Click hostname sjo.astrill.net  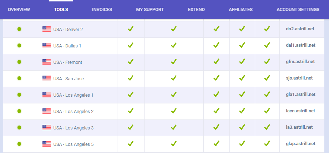pyautogui.click(x=299, y=78)
